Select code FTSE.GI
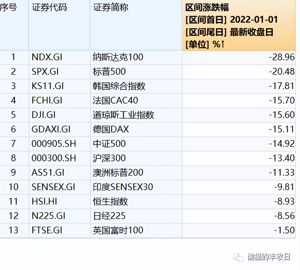The width and height of the screenshot is (300, 270). coord(47,230)
